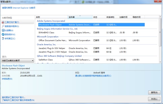
Task: Click the Tracking Protection (跟踪保护) icon
Action: (3, 34)
